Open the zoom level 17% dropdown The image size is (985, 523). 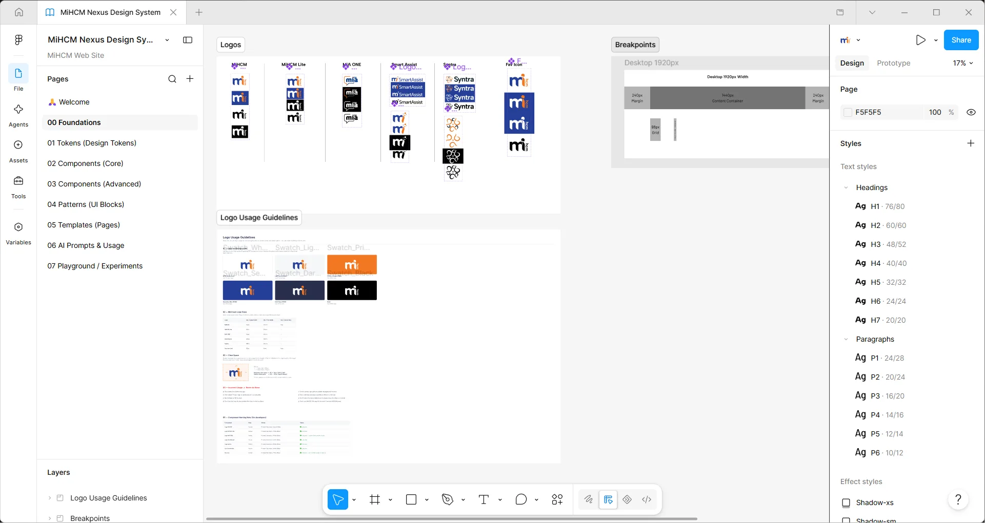click(x=963, y=63)
